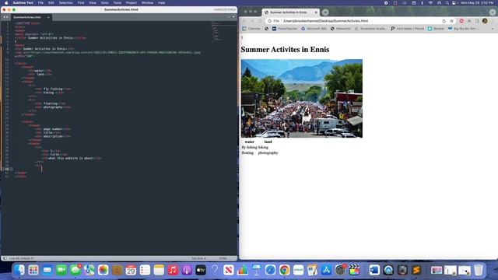Open the Trash in the Dock
This screenshot has height=280, width=498.
pos(479,270)
